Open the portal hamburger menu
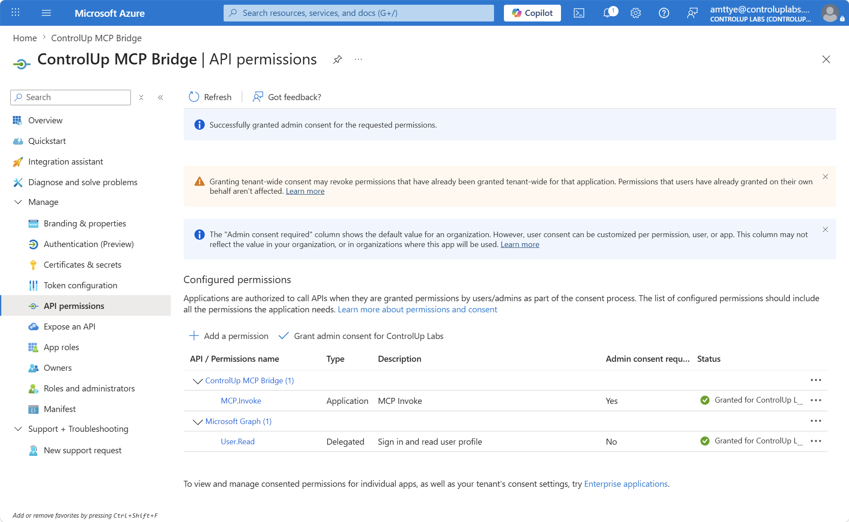849x522 pixels. point(46,13)
